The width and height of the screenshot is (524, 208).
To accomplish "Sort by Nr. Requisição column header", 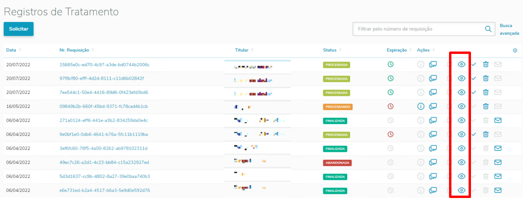I will [x=77, y=50].
